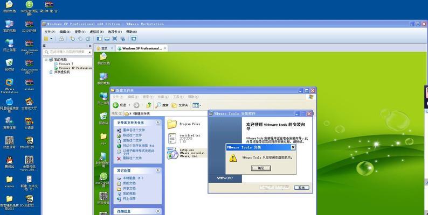Select the setup.exe installer icon
The width and height of the screenshot is (428, 215).
[x=172, y=153]
